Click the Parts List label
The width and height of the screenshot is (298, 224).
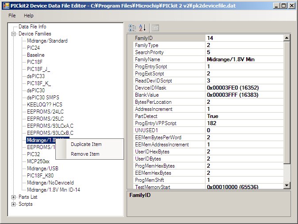point(28,197)
